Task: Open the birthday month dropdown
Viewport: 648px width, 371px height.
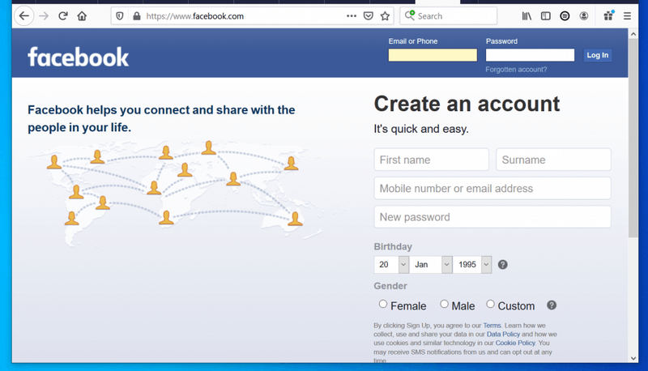Action: click(431, 265)
